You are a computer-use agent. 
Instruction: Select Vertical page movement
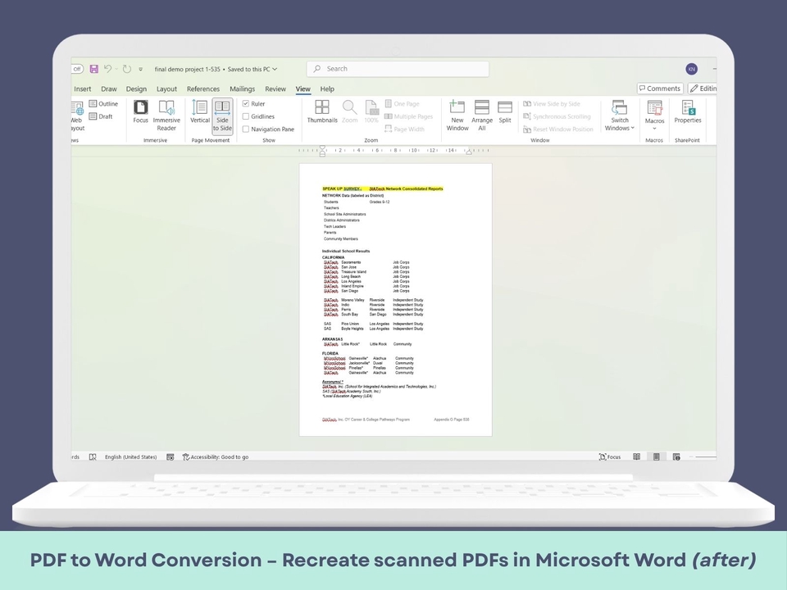(x=200, y=112)
